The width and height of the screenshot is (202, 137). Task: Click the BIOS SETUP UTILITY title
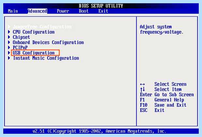(101, 6)
